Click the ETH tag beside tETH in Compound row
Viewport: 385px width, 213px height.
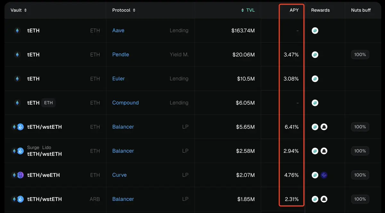48,103
